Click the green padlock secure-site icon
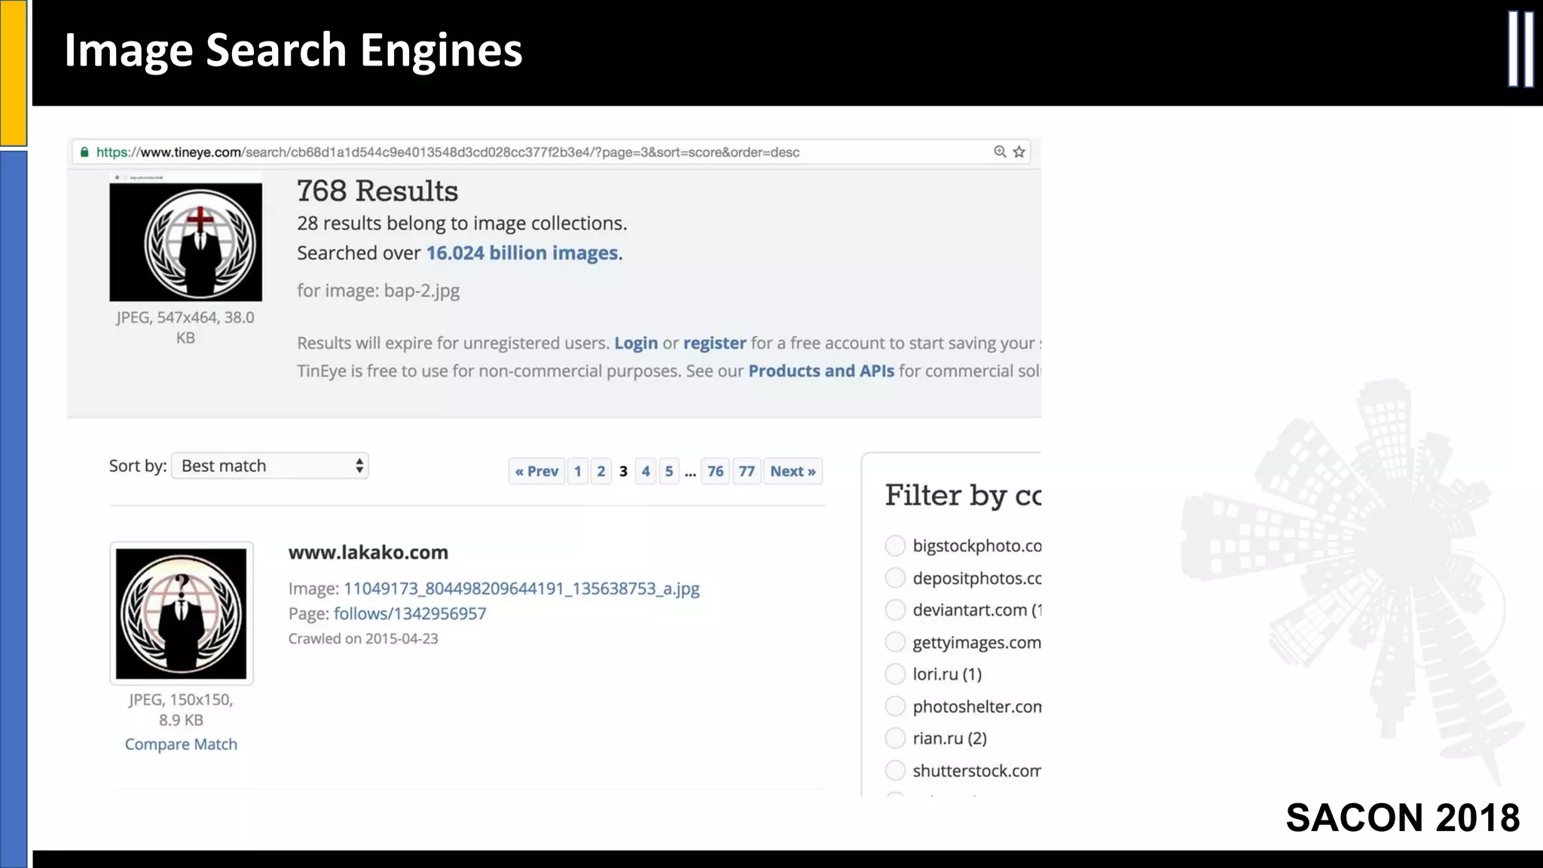Image resolution: width=1543 pixels, height=868 pixels. (x=84, y=152)
